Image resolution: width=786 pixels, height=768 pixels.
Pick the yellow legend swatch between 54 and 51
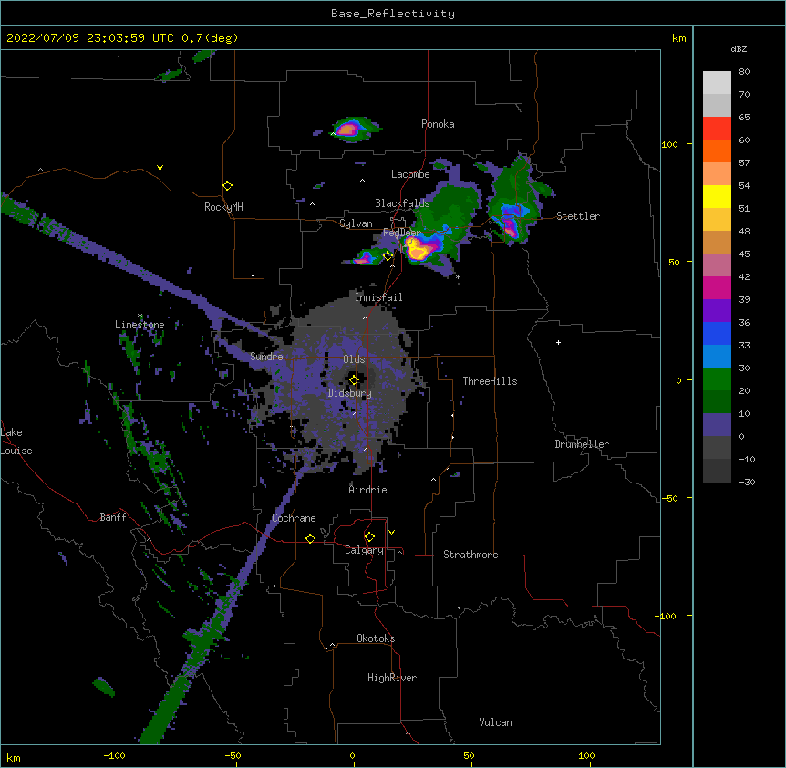click(x=717, y=196)
